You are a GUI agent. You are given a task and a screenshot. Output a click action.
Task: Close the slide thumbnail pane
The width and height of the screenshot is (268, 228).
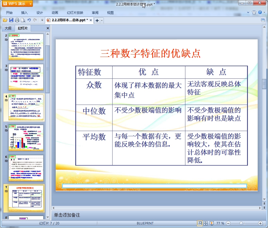point(48,28)
